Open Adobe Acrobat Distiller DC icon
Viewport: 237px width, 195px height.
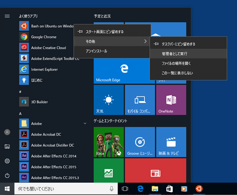coord(24,145)
